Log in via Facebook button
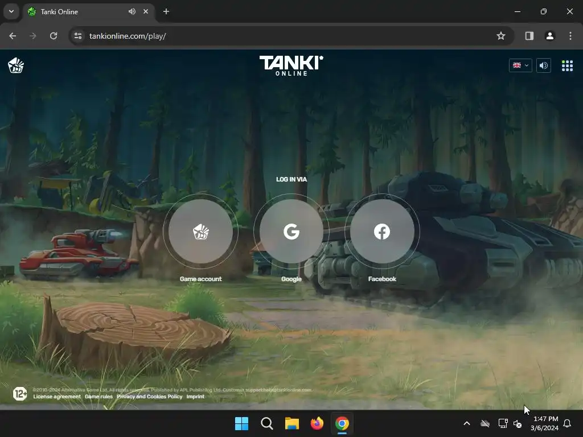 tap(382, 231)
